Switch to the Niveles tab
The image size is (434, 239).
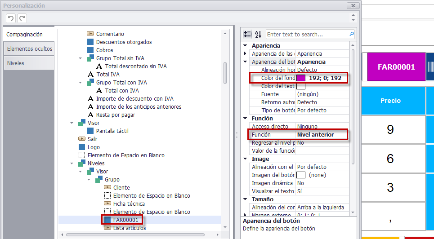click(29, 63)
